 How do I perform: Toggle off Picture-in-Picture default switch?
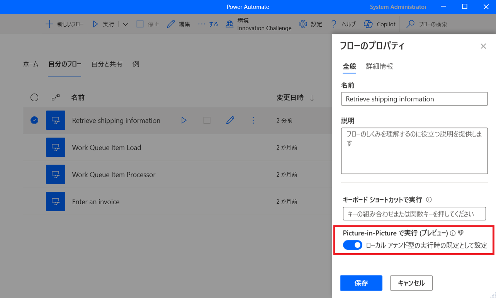click(x=353, y=245)
